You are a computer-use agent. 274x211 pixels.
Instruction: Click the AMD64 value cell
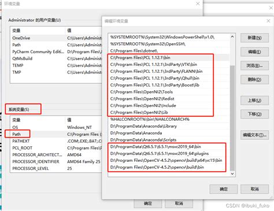[74, 155]
